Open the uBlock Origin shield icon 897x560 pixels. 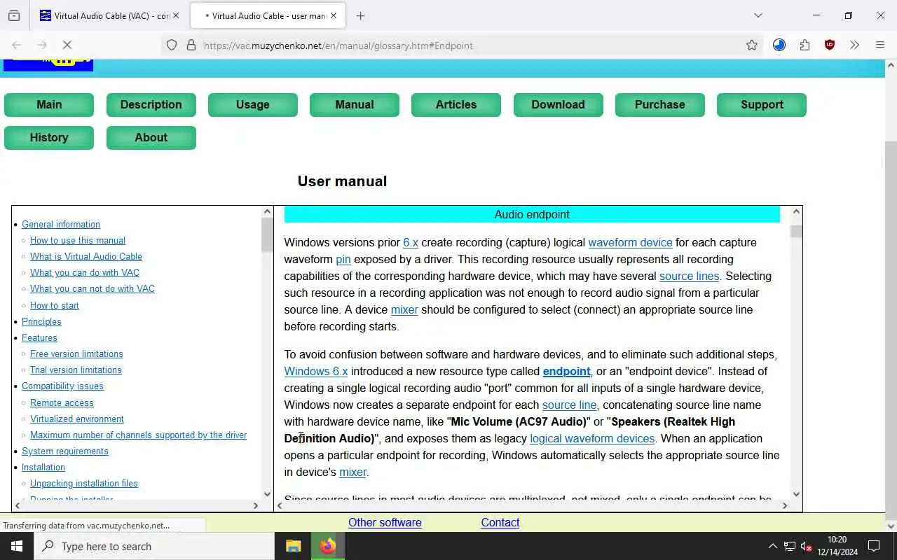[830, 45]
